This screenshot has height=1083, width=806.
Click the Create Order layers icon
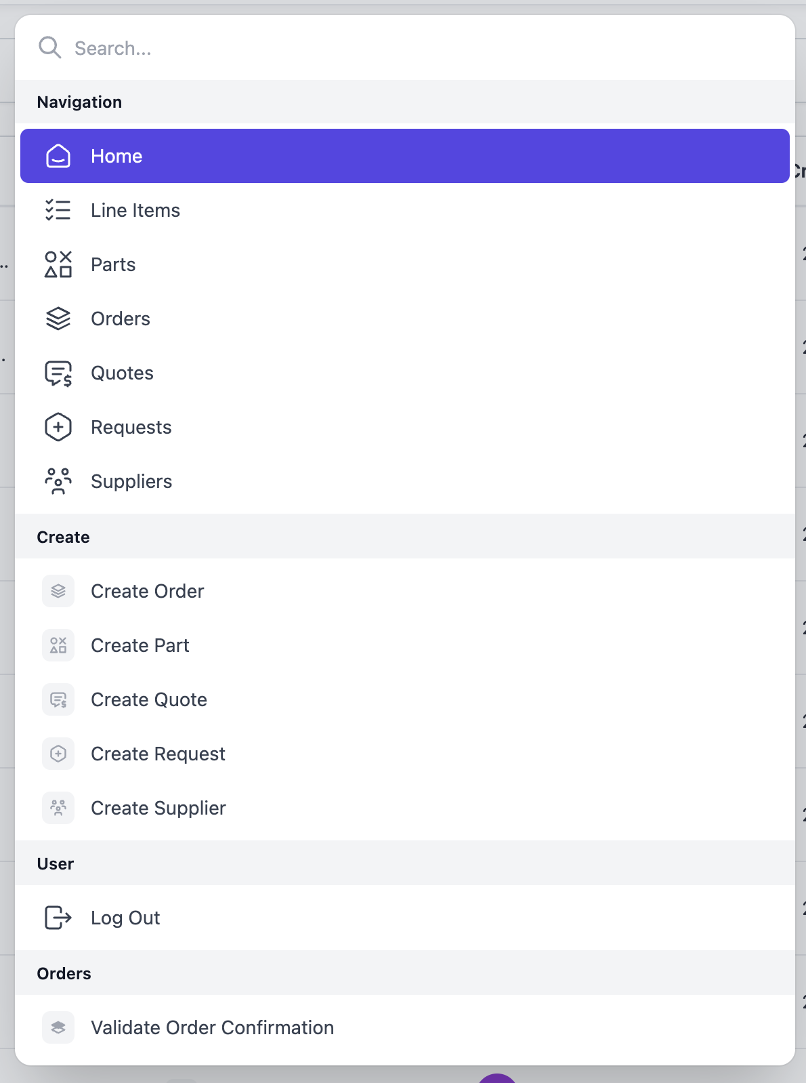pos(58,591)
